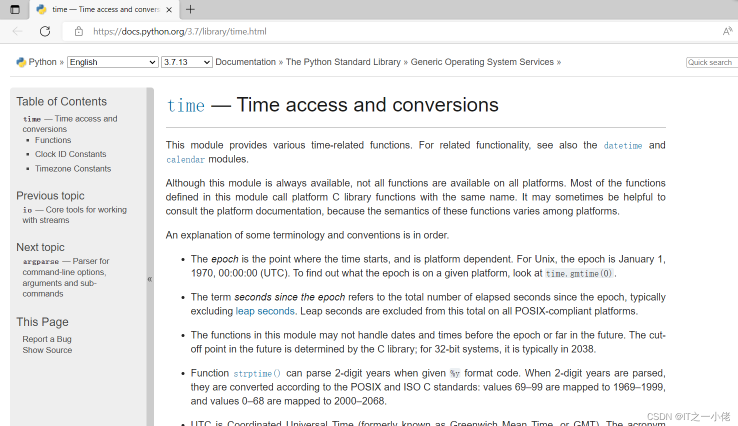
Task: Open a new browser tab
Action: tap(190, 9)
